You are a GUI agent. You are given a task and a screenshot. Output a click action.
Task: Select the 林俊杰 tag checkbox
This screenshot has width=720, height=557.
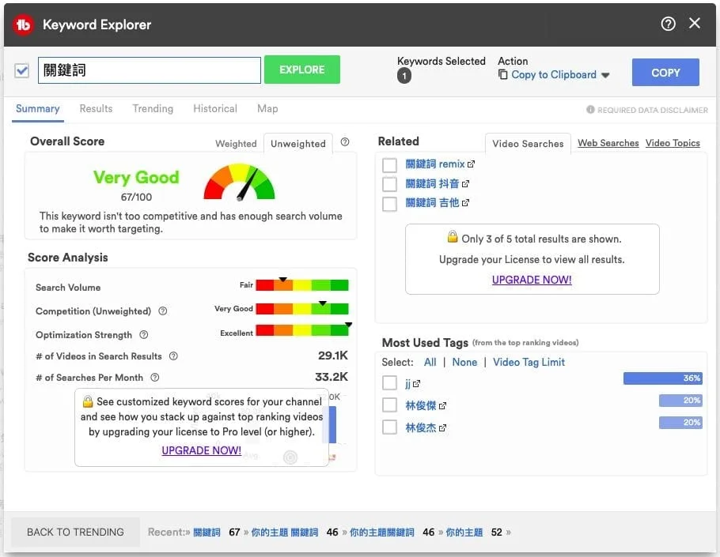pyautogui.click(x=389, y=427)
